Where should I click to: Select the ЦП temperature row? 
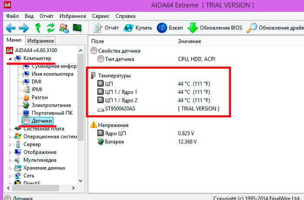click(x=109, y=83)
